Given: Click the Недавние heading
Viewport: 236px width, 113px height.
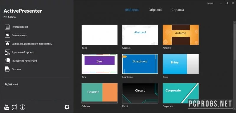Looking at the screenshot, I should click(11, 84).
